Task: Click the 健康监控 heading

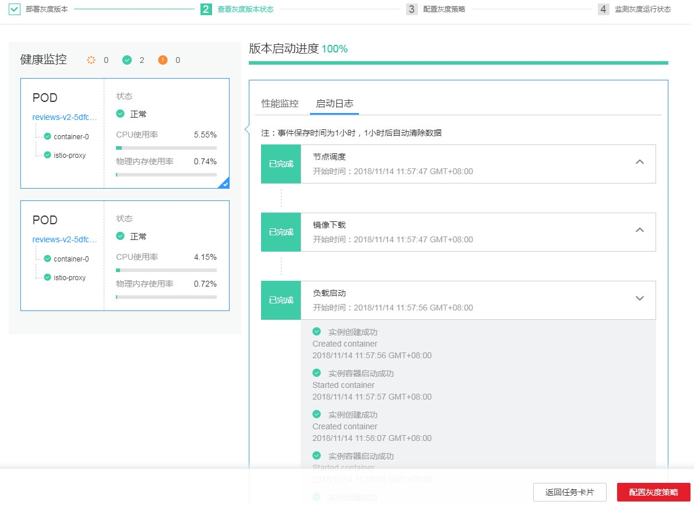Action: point(43,59)
